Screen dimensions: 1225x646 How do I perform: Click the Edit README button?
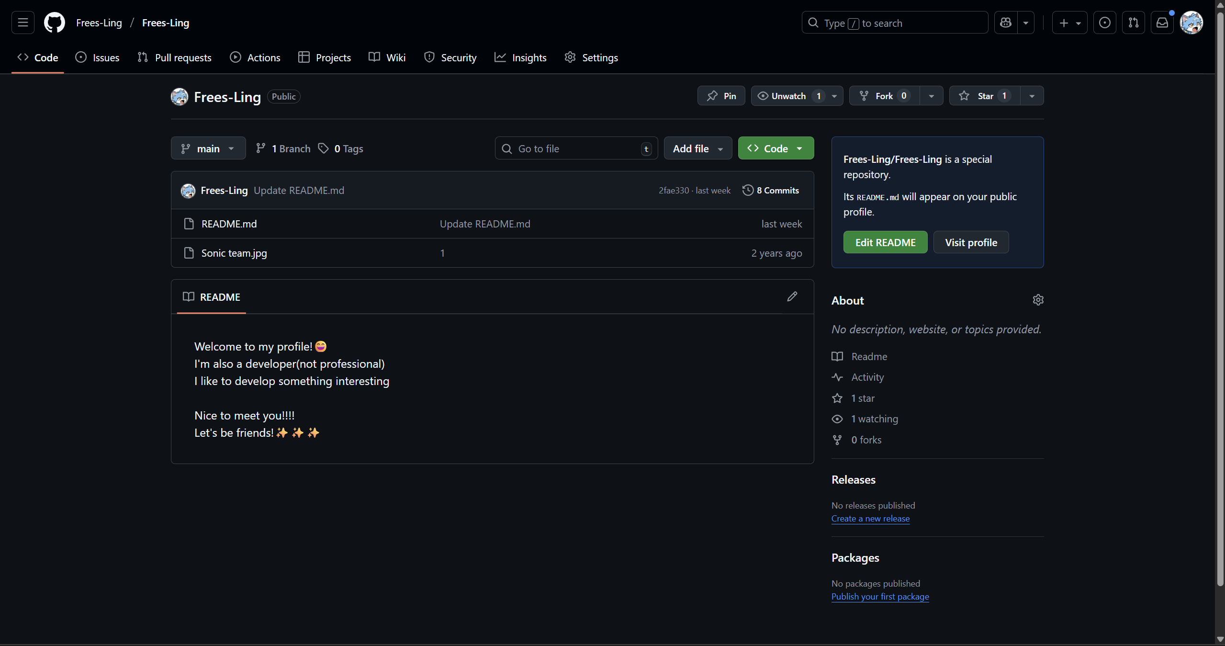click(885, 242)
